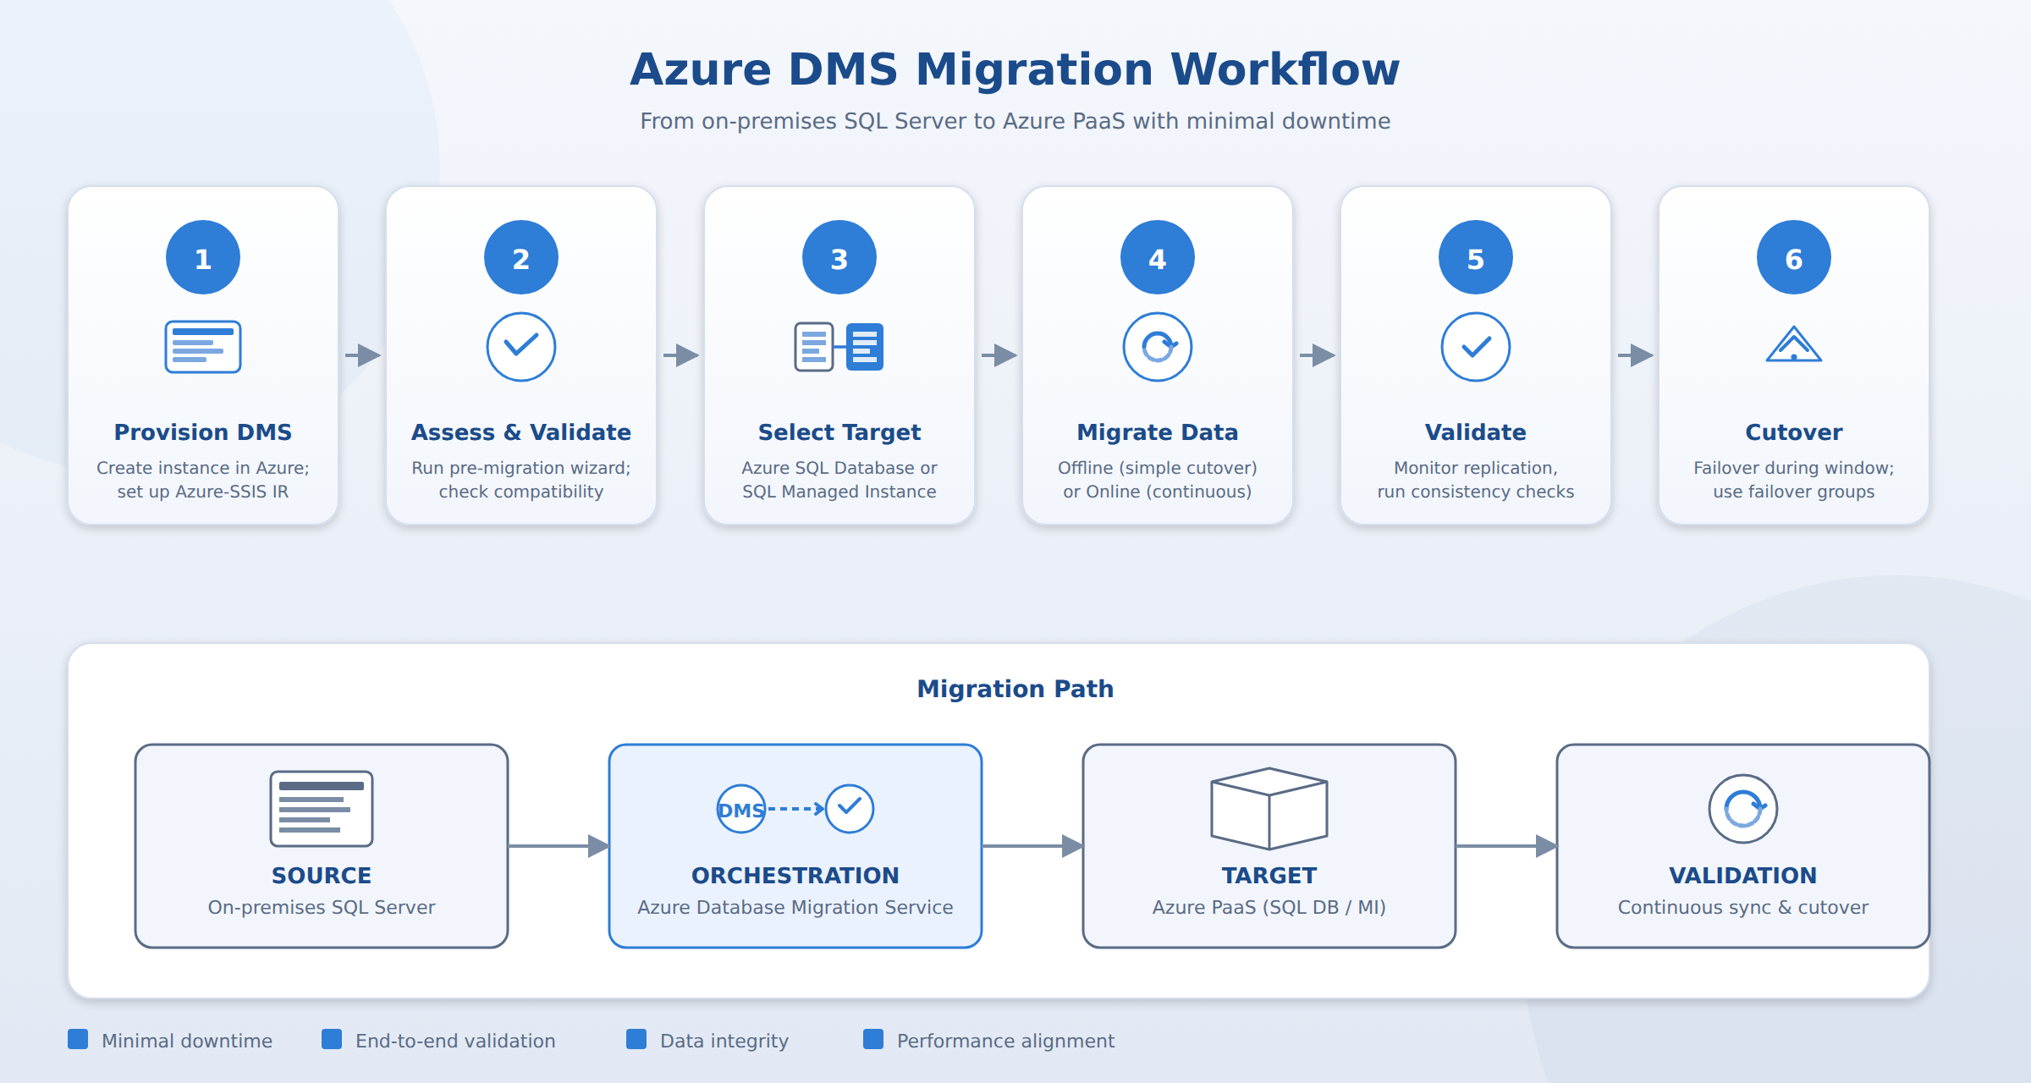Click the Minimal downtime legend label

(x=187, y=1041)
